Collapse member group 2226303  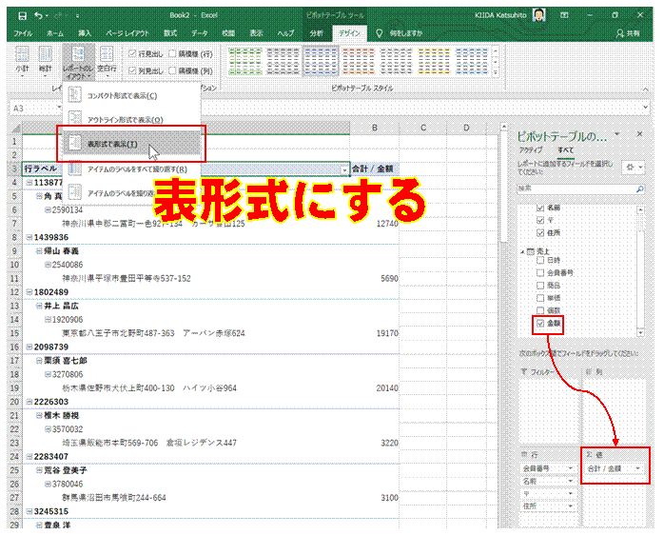(29, 402)
